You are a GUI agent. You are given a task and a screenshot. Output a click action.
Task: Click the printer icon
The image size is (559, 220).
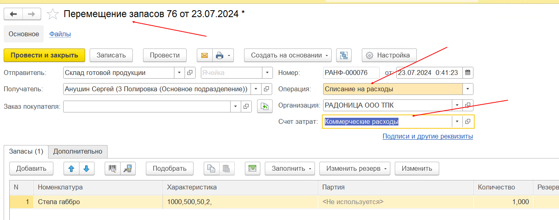[x=220, y=55]
